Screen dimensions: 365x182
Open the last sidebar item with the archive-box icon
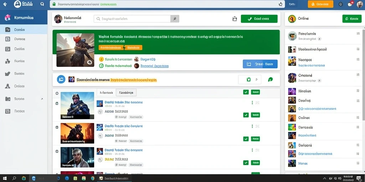(24, 111)
